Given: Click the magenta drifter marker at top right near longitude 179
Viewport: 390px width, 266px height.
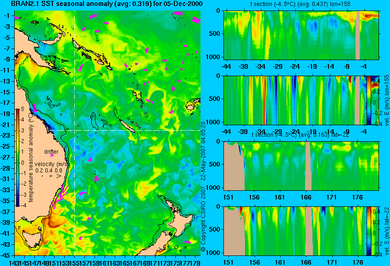Looking at the screenshot, I should 196,20.
